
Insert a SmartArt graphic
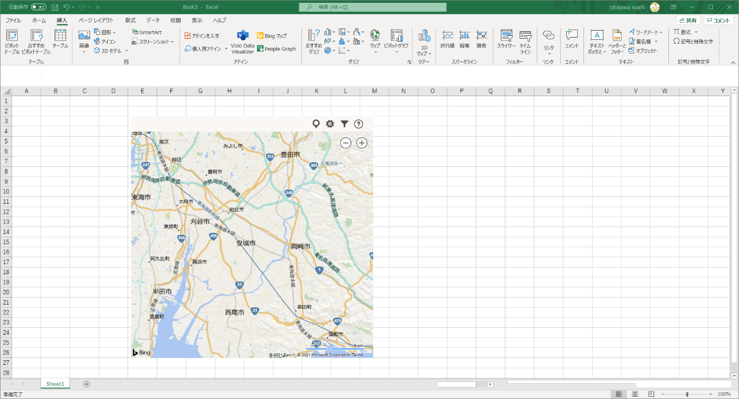146,32
